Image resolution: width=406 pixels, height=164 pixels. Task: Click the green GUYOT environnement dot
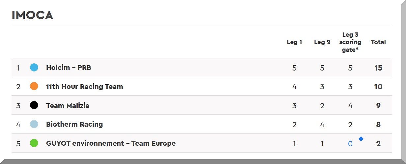click(x=34, y=143)
